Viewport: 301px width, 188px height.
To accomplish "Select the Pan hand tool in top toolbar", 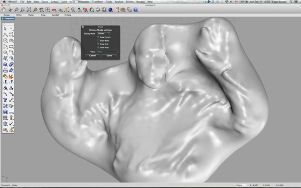I will click(4, 10).
